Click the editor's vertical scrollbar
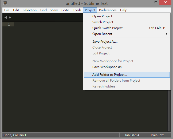173x139 pixels. coord(169,110)
